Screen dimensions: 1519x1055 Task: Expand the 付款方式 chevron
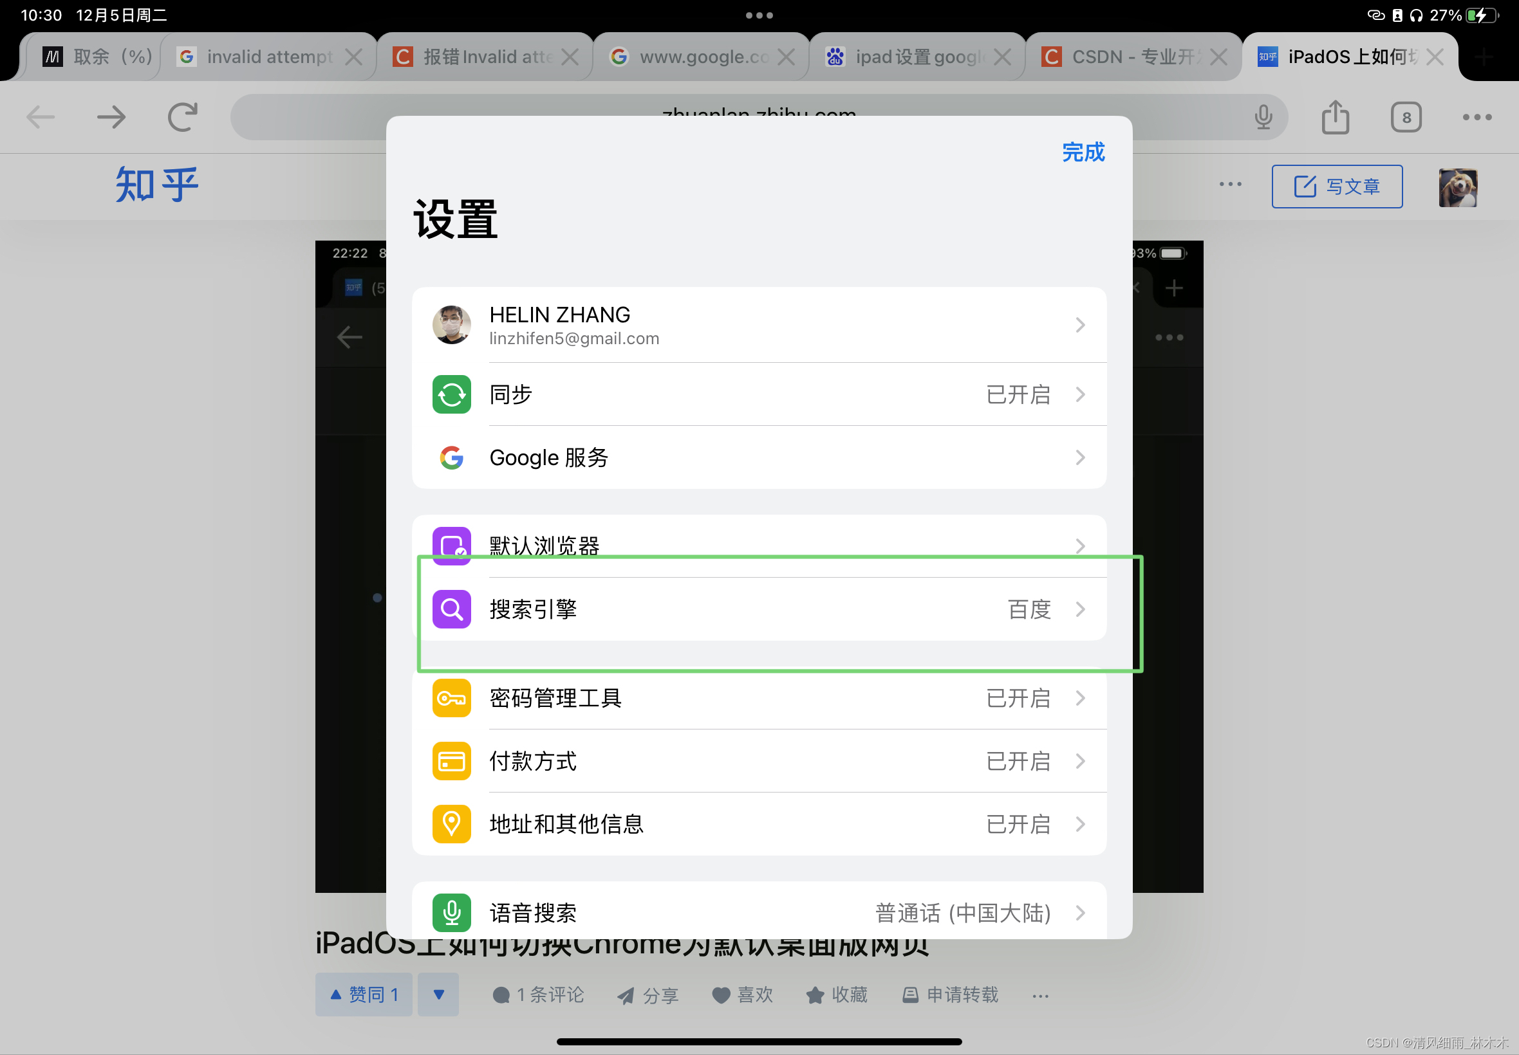[1080, 761]
